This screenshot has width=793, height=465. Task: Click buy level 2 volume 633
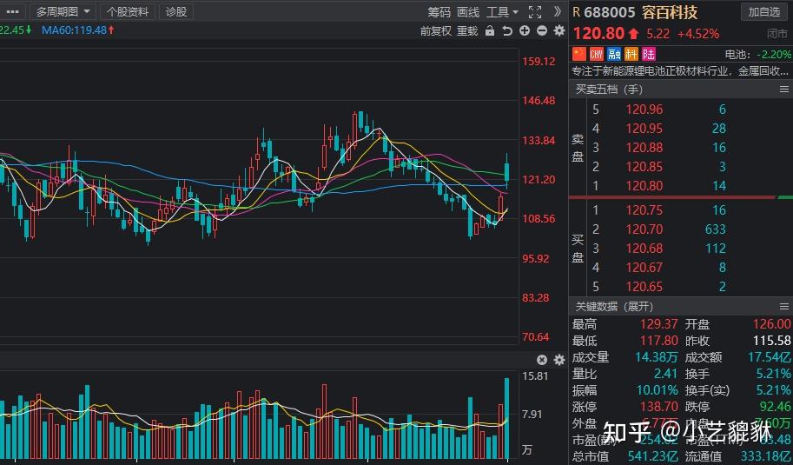[x=715, y=229]
